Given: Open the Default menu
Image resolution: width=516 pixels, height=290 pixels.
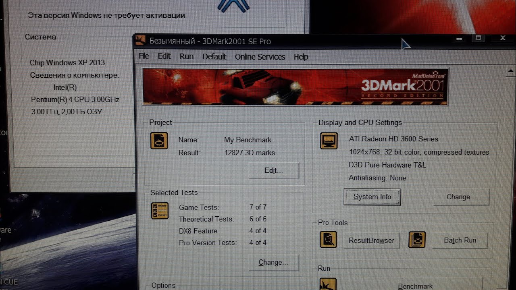Looking at the screenshot, I should pyautogui.click(x=214, y=57).
